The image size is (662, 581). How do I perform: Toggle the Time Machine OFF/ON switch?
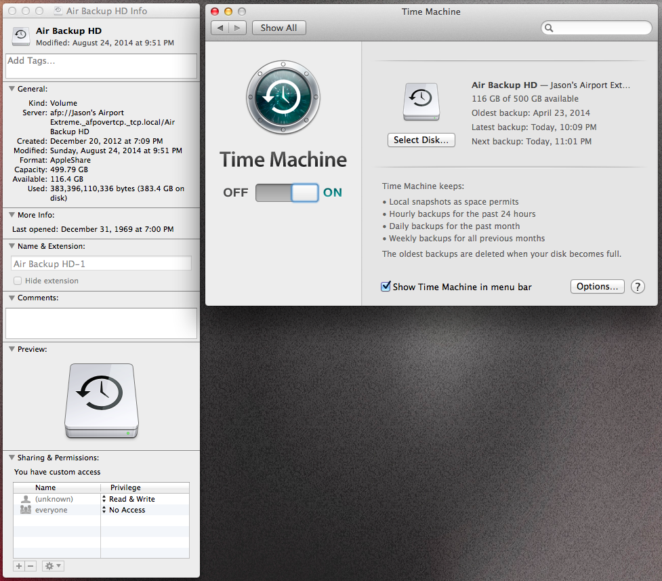pos(287,193)
